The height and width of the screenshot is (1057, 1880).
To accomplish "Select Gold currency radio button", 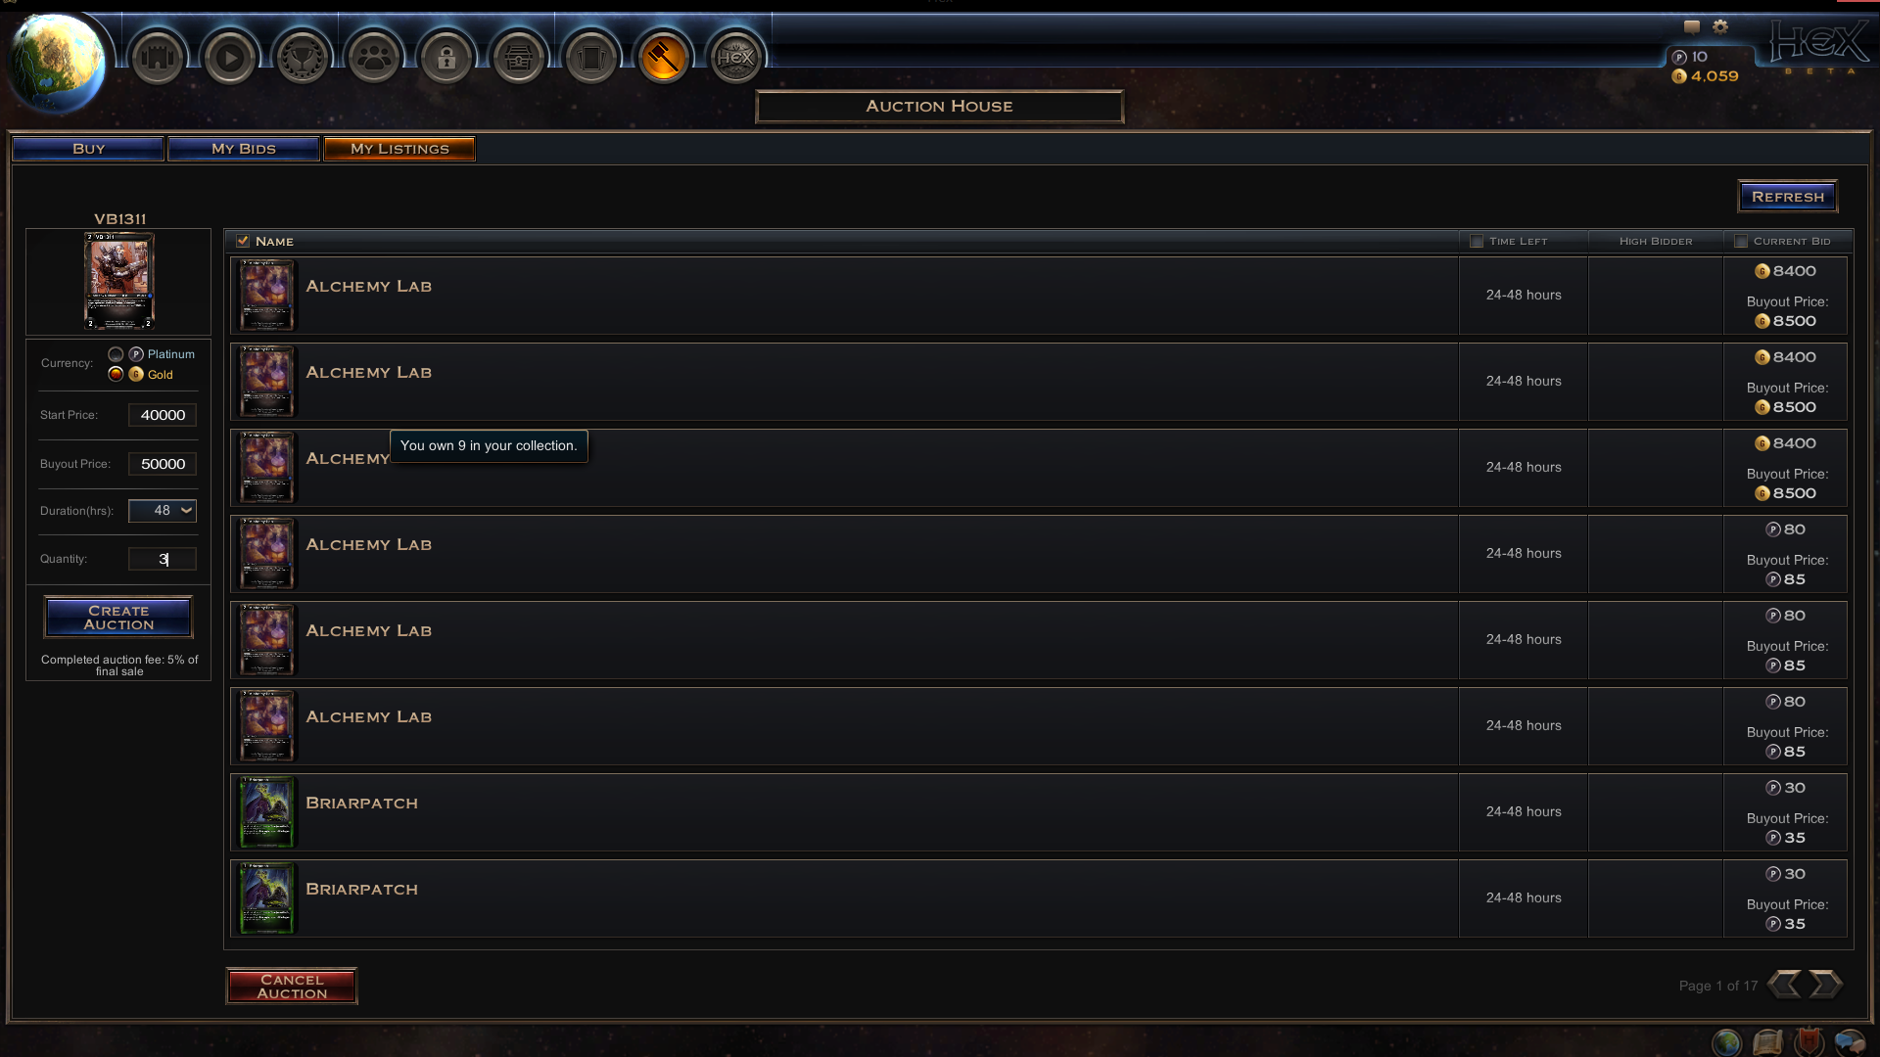I will click(116, 374).
